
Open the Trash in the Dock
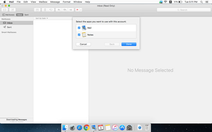tap(147, 127)
